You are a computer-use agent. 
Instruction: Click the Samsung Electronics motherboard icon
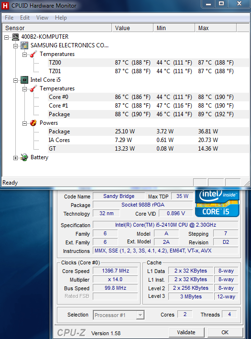coord(24,45)
